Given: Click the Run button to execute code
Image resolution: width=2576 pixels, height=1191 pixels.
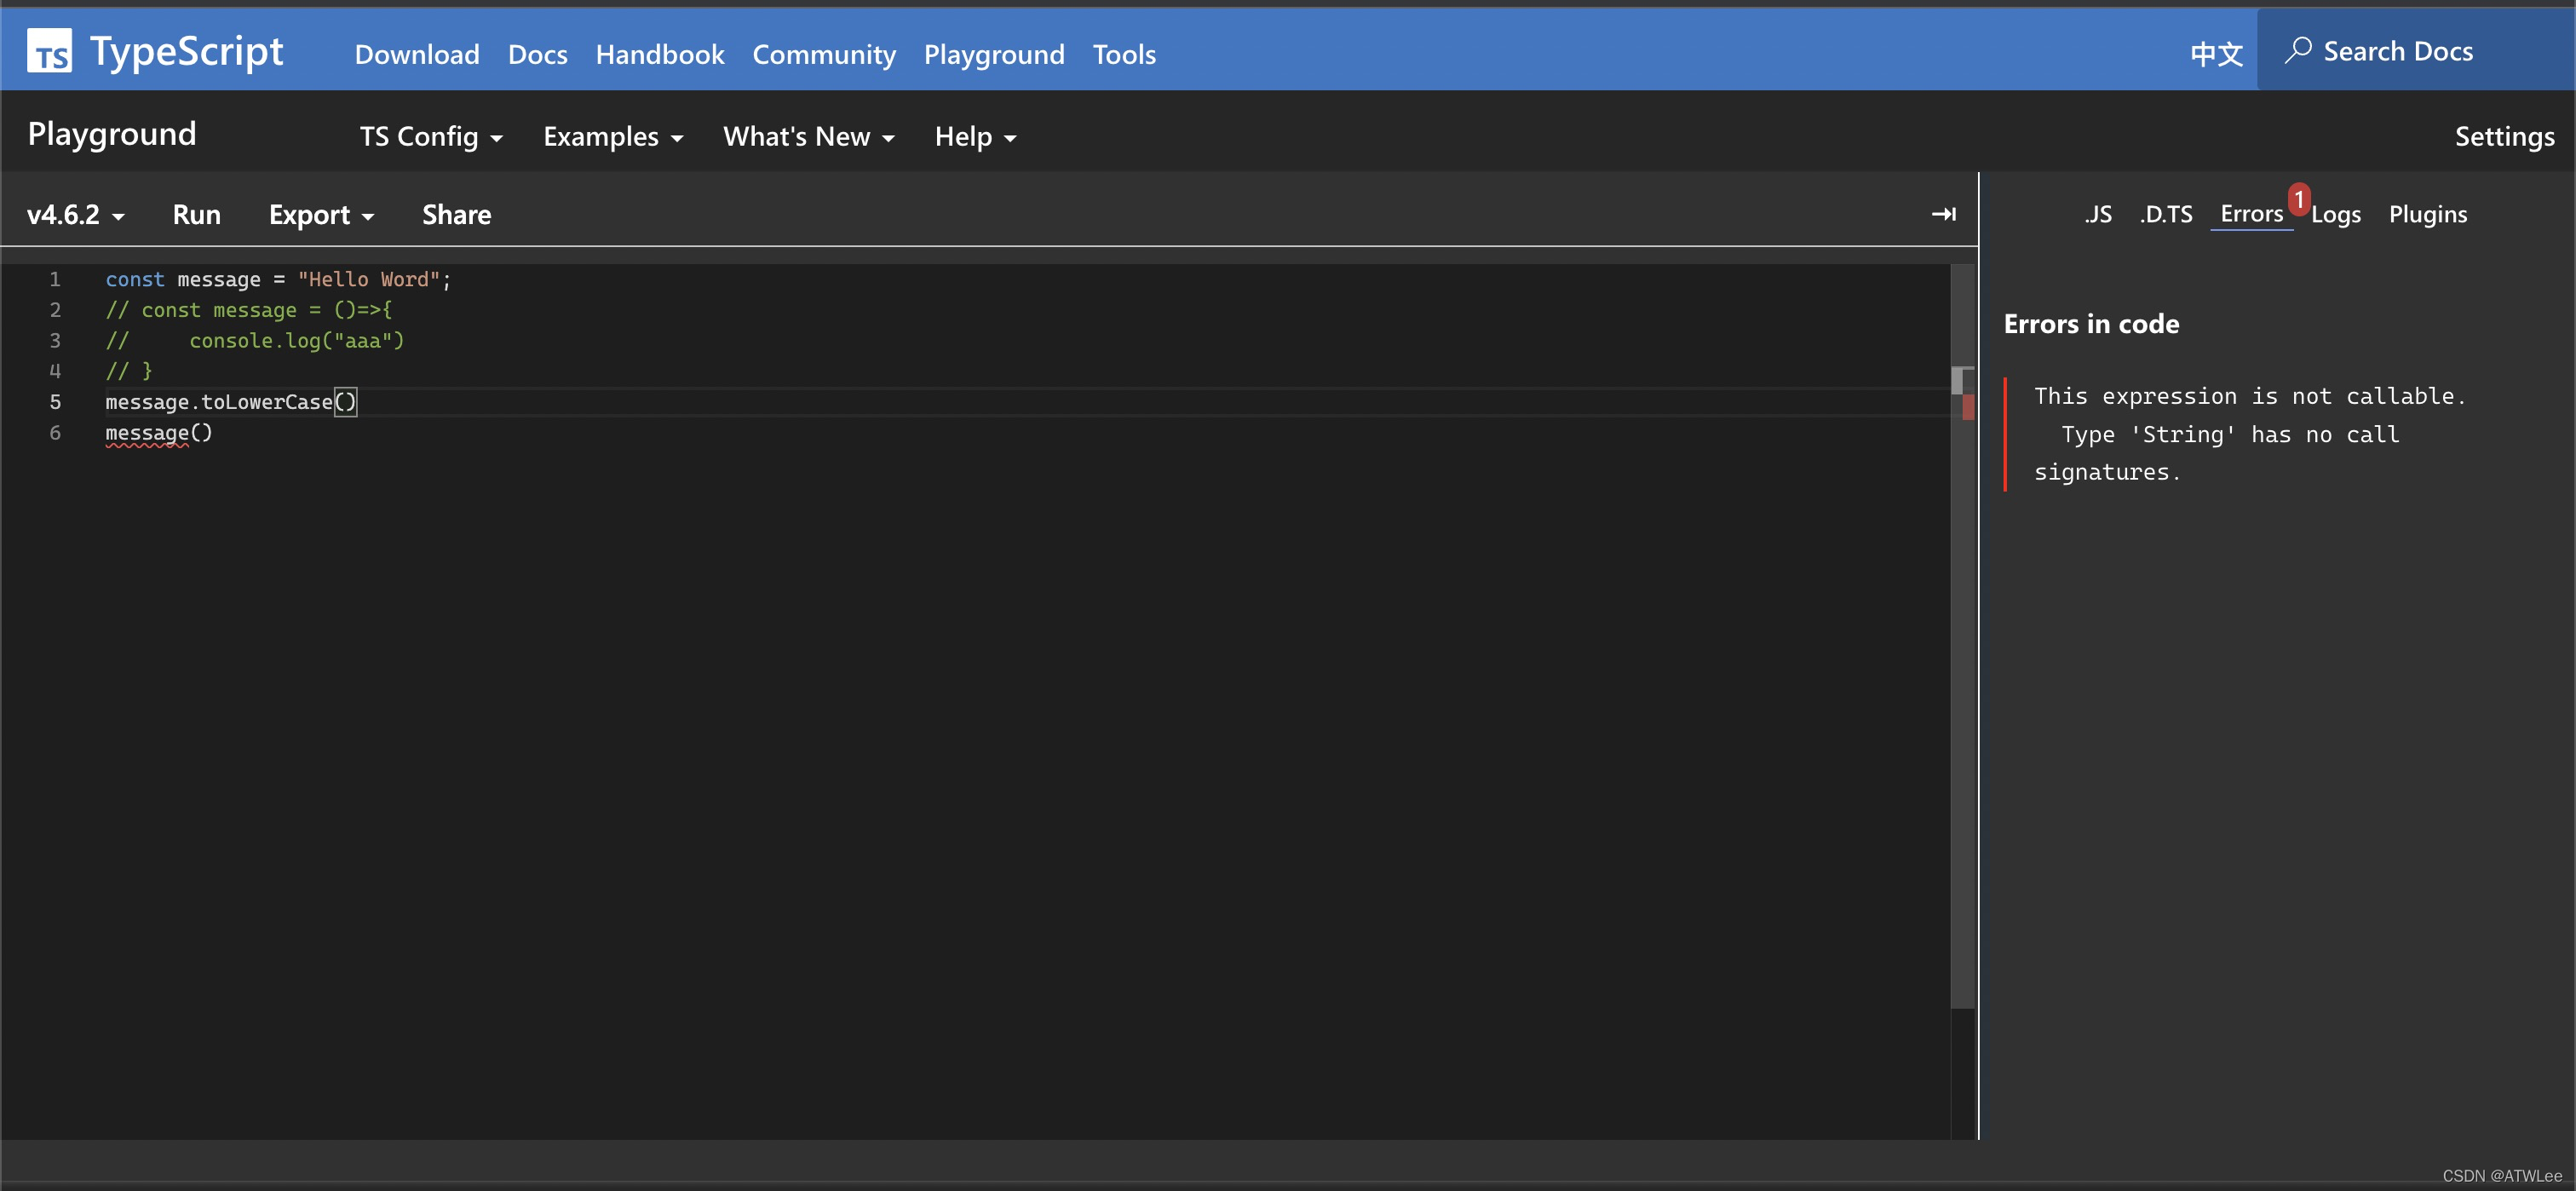Looking at the screenshot, I should click(197, 212).
